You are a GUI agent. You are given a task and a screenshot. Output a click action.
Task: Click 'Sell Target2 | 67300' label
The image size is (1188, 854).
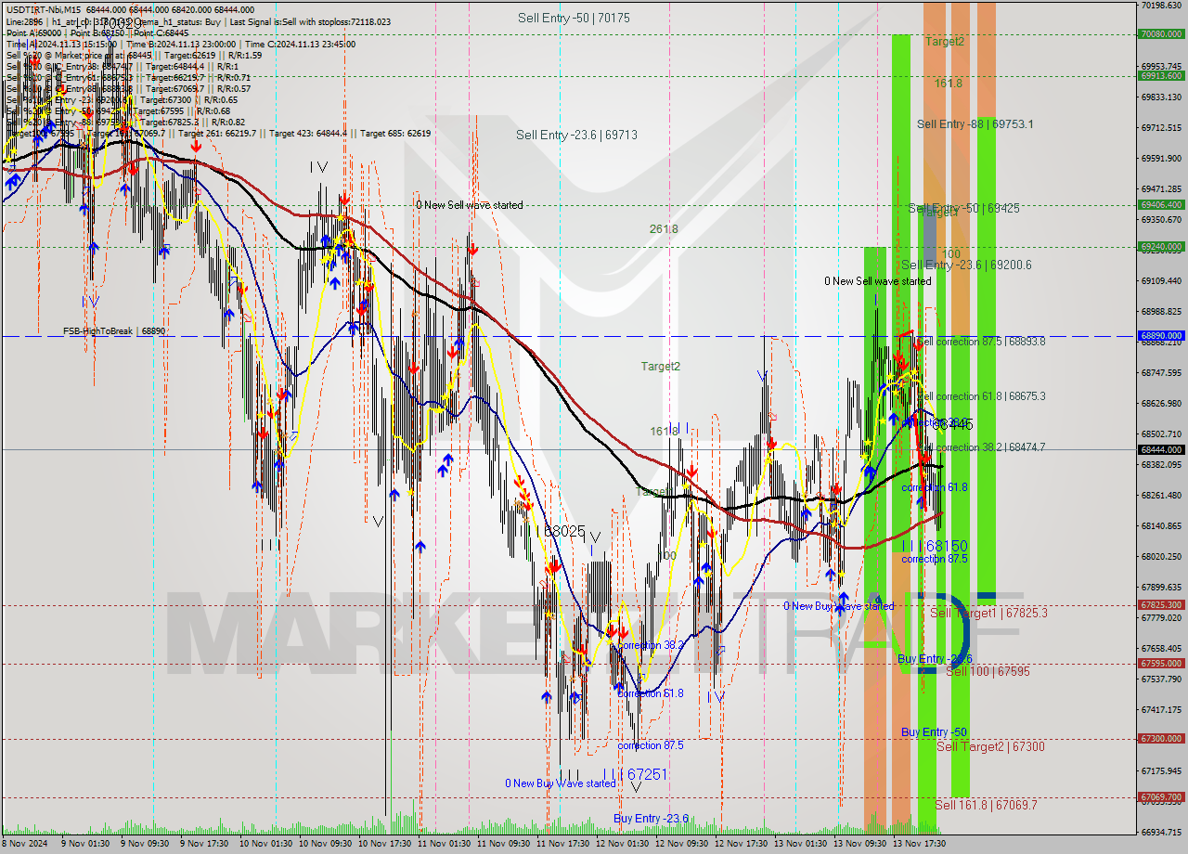pyautogui.click(x=990, y=746)
